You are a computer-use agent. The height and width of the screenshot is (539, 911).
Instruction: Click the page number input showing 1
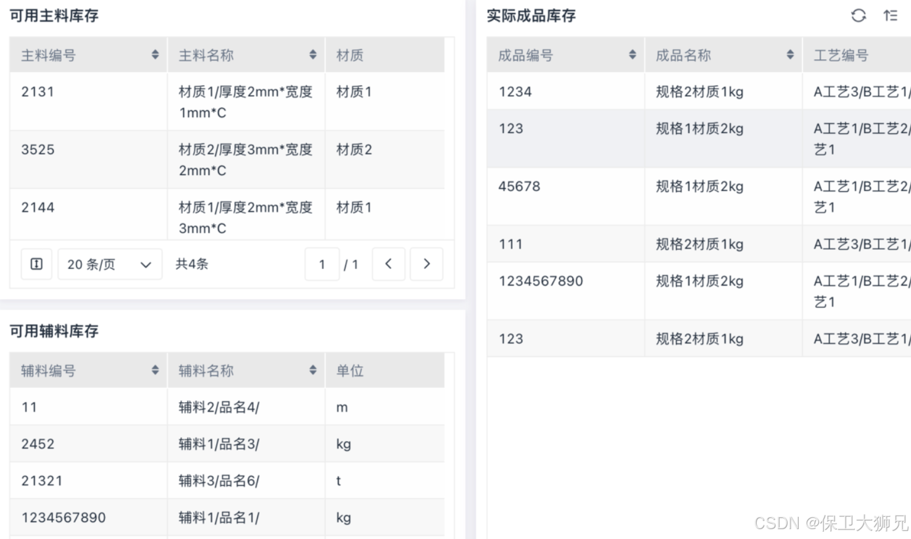(x=322, y=264)
